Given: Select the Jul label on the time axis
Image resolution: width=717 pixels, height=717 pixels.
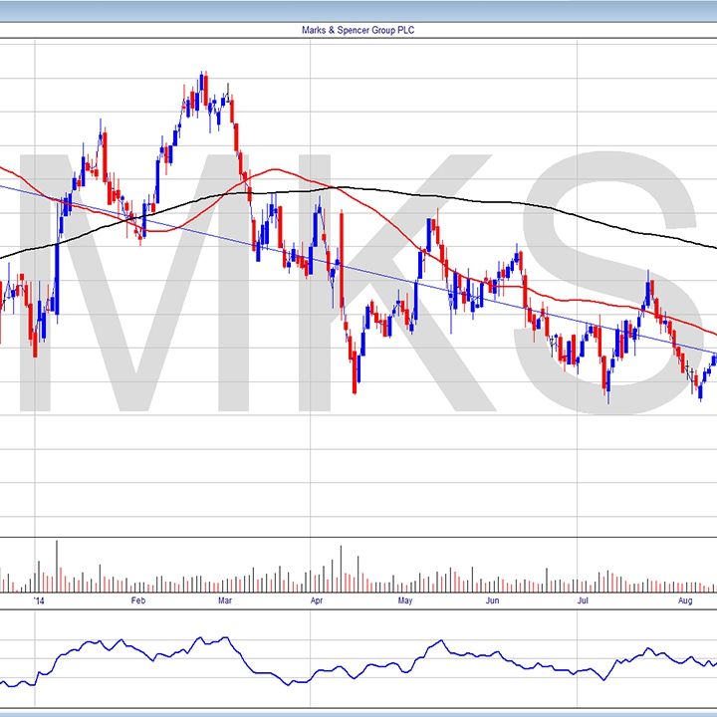Looking at the screenshot, I should point(584,601).
